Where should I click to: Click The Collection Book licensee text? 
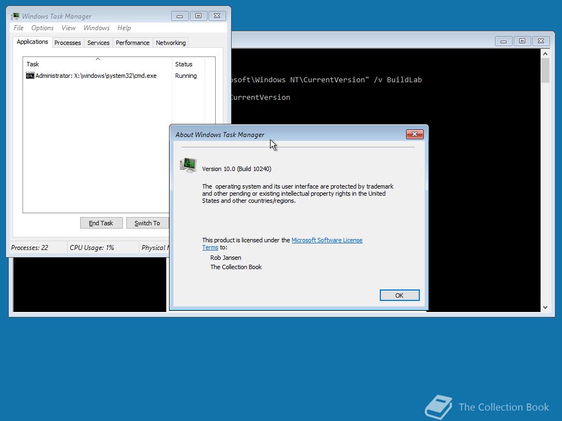coord(236,267)
